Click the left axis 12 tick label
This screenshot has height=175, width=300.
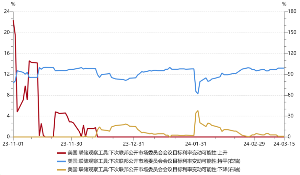point(7,74)
